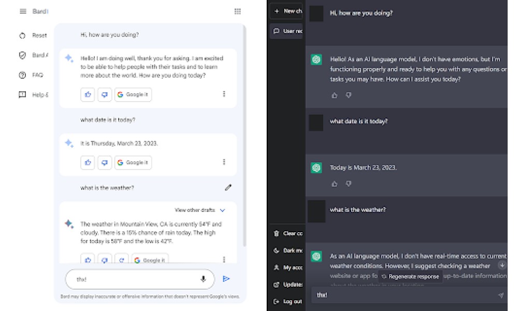The height and width of the screenshot is (311, 518).
Task: Open more options for Bard's date reply
Action: (x=224, y=162)
